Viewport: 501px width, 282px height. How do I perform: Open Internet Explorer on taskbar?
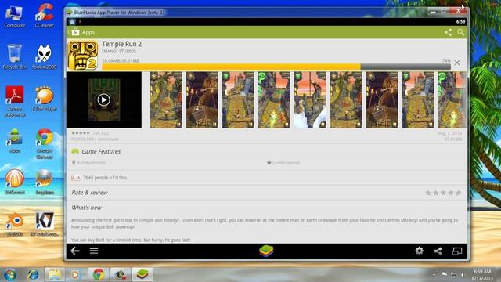coord(33,275)
